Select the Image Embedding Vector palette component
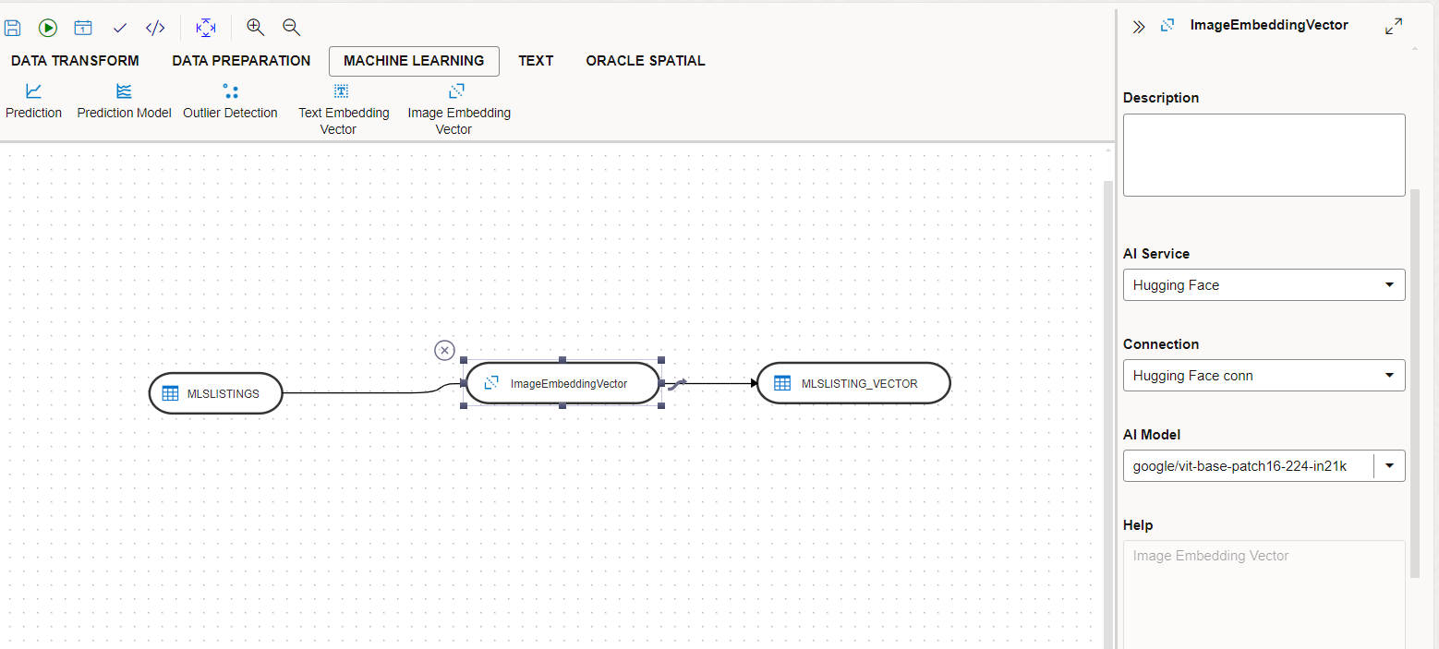This screenshot has height=649, width=1439. click(459, 109)
